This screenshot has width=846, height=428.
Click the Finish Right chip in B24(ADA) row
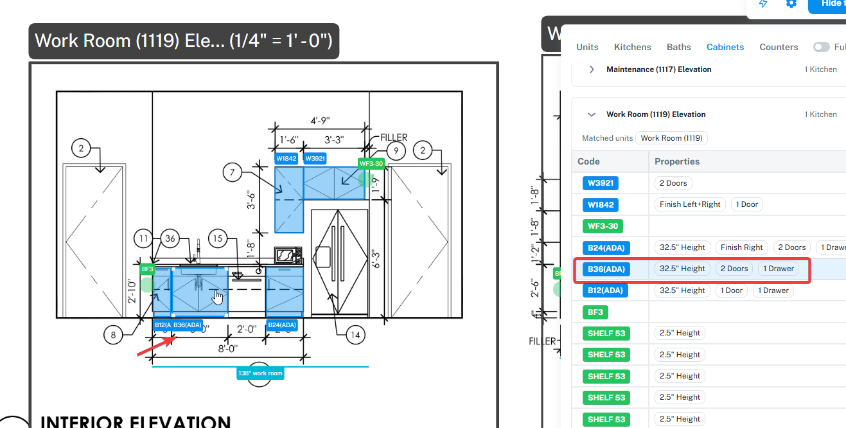click(x=742, y=247)
